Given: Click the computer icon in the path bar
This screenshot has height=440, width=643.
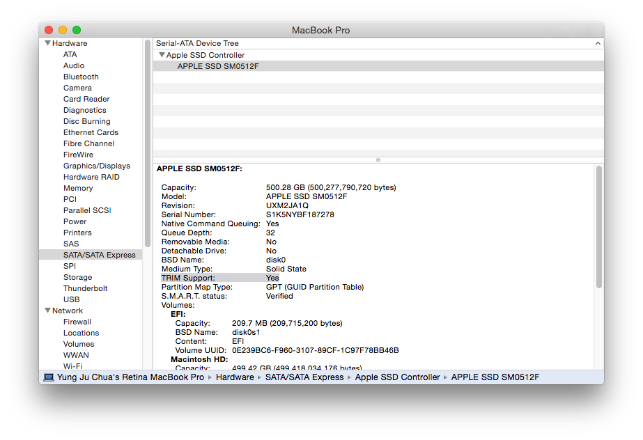Looking at the screenshot, I should pos(49,377).
